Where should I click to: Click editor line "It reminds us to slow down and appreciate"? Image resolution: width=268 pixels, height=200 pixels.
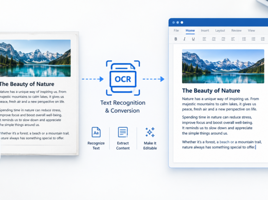(217, 128)
